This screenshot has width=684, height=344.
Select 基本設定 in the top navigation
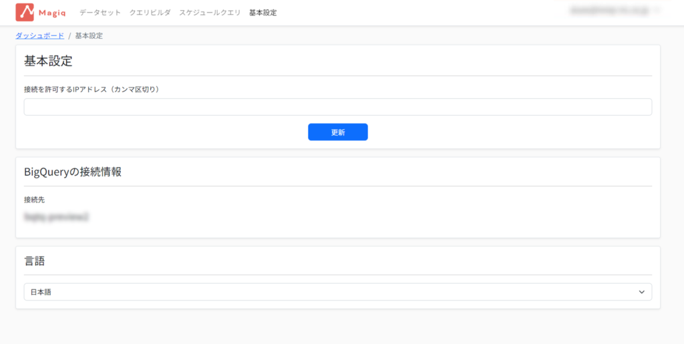tap(263, 13)
